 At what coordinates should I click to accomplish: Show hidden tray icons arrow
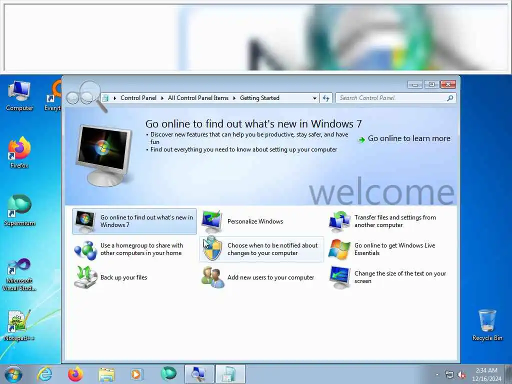coord(437,375)
